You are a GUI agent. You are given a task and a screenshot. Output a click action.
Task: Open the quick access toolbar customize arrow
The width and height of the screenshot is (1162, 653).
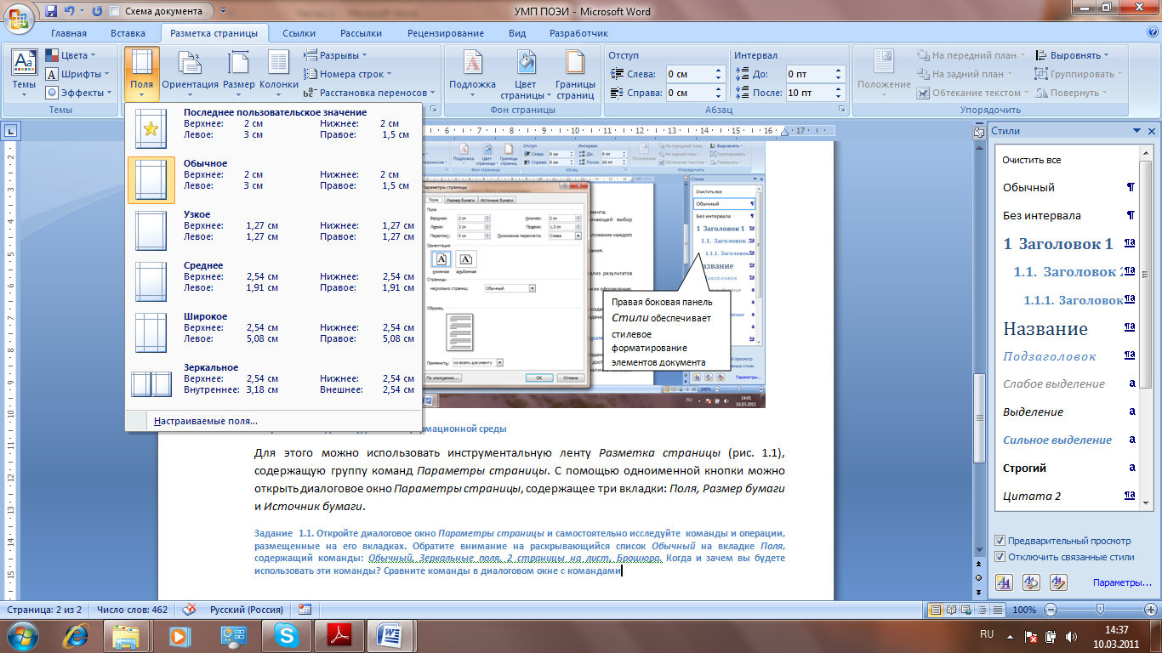point(223,12)
